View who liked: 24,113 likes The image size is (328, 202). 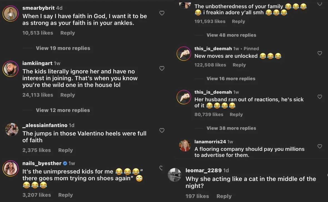[x=38, y=95]
